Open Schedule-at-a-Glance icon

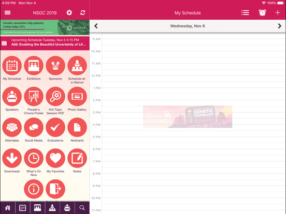(77, 66)
